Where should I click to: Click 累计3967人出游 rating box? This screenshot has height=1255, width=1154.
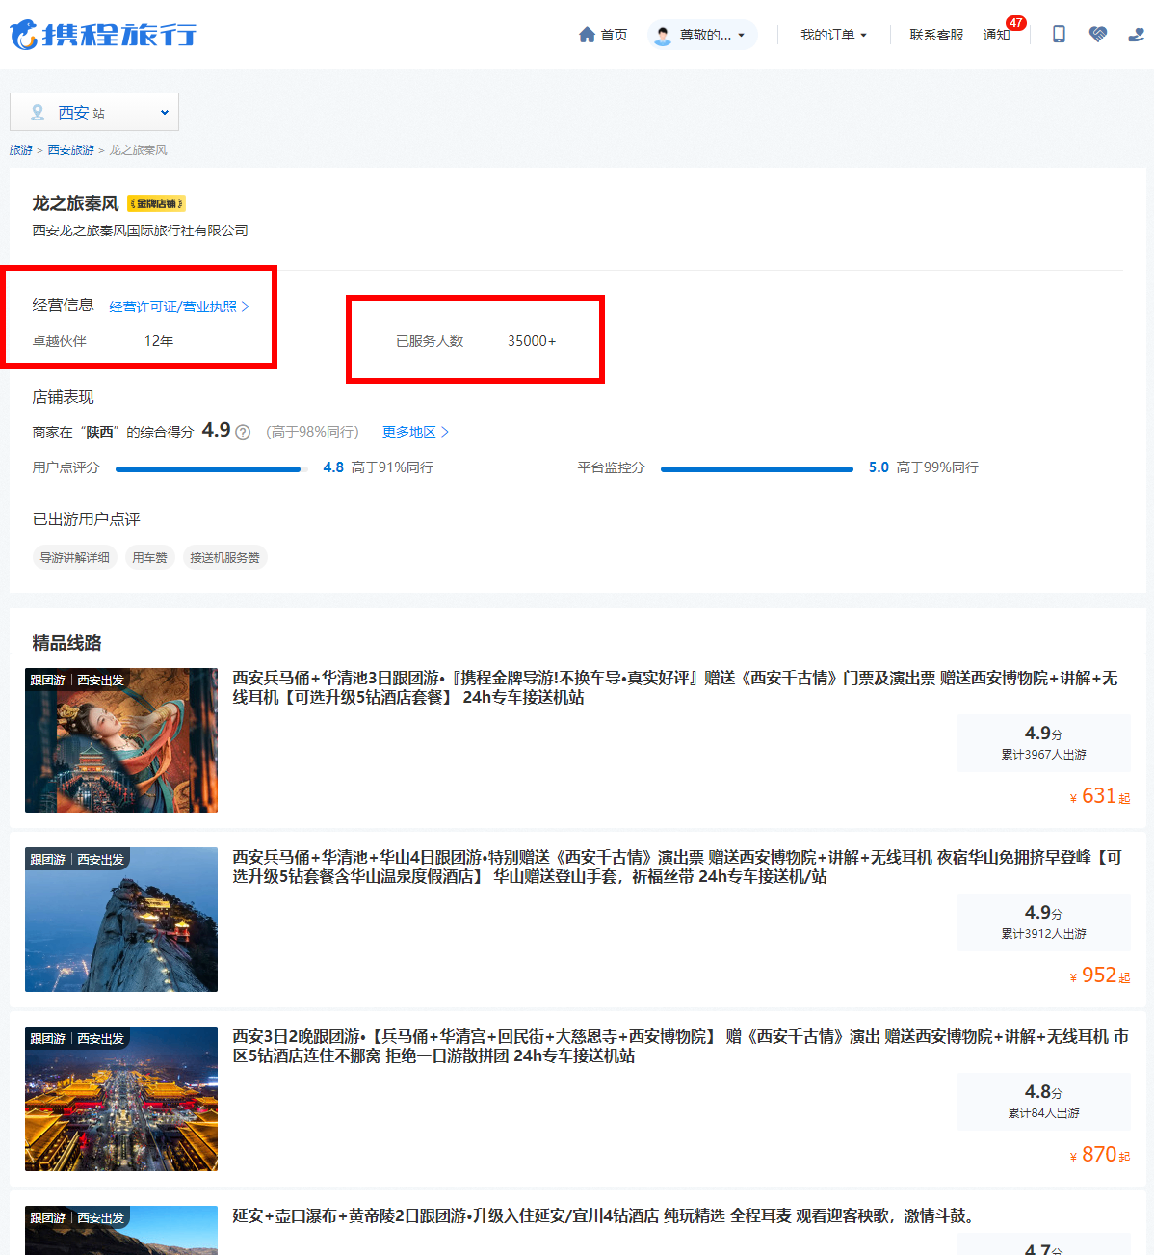(x=1044, y=743)
